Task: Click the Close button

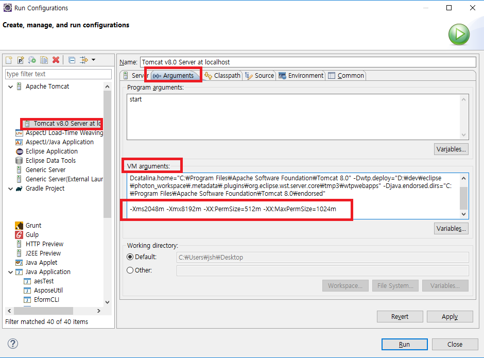Action: click(x=455, y=345)
